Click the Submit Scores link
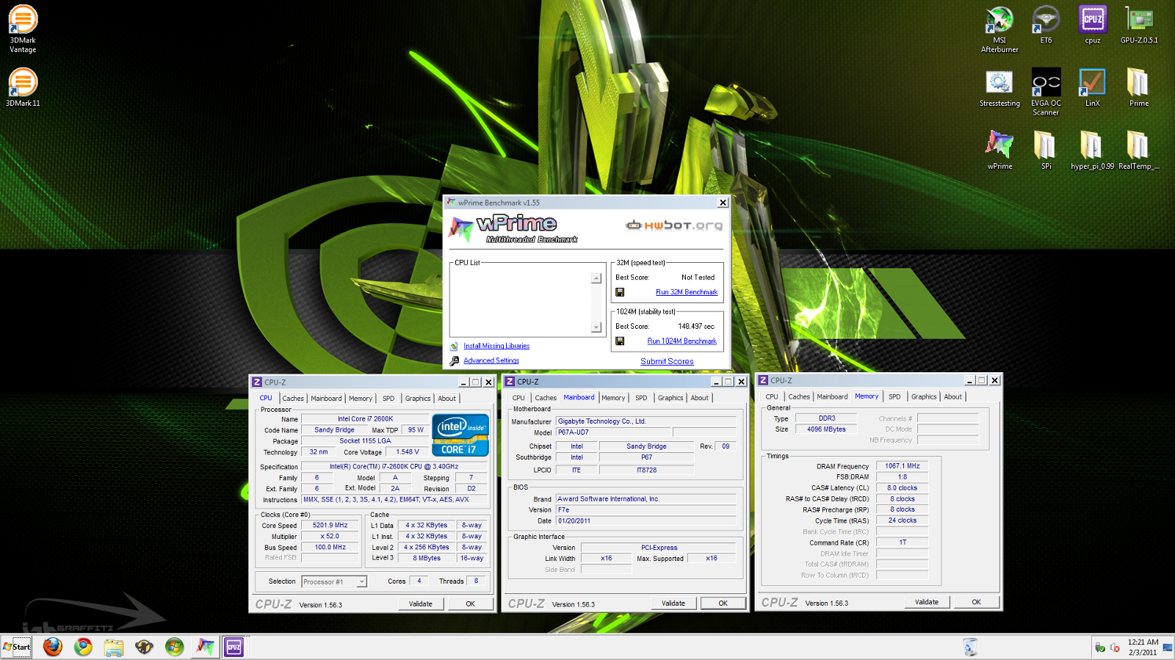Image resolution: width=1175 pixels, height=660 pixels. [667, 361]
